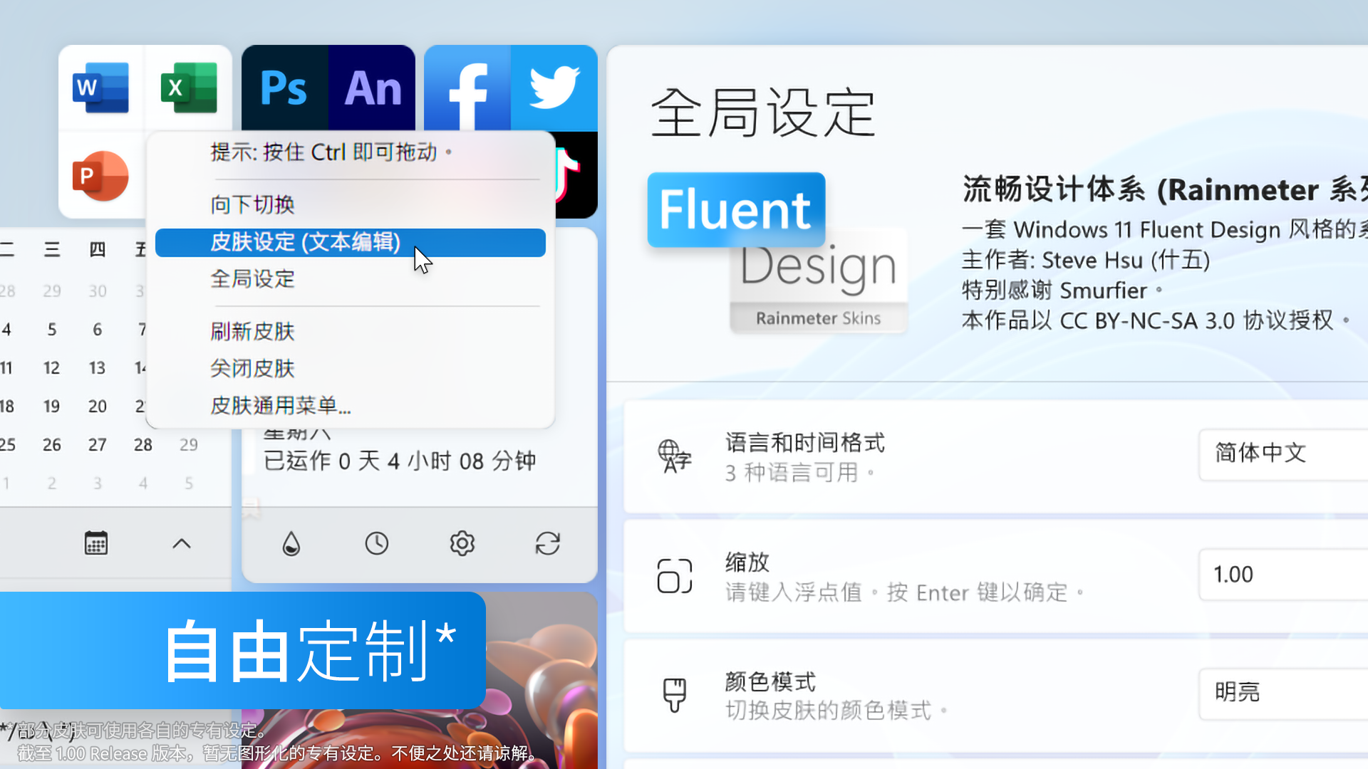Open the 简体中文 language dropdown
Viewport: 1368px width, 769px height.
1284,454
